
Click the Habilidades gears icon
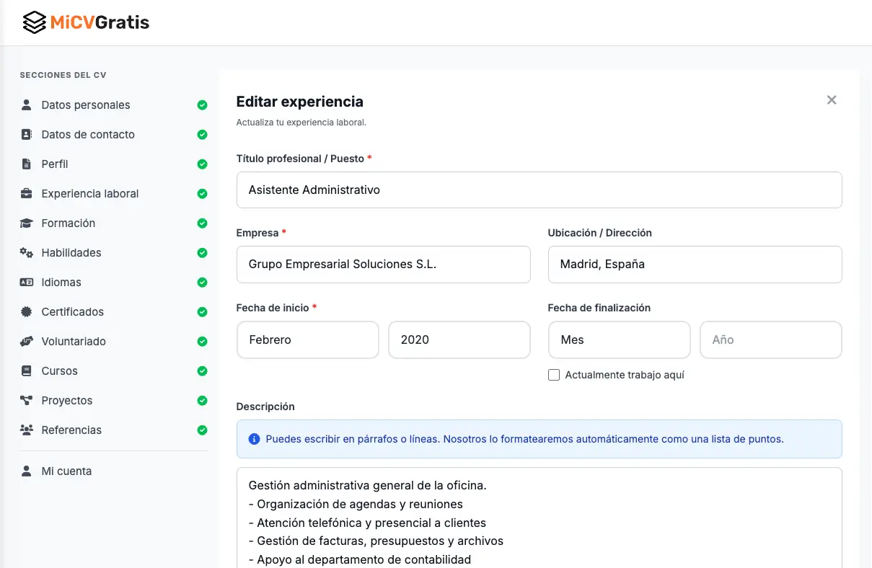point(26,252)
